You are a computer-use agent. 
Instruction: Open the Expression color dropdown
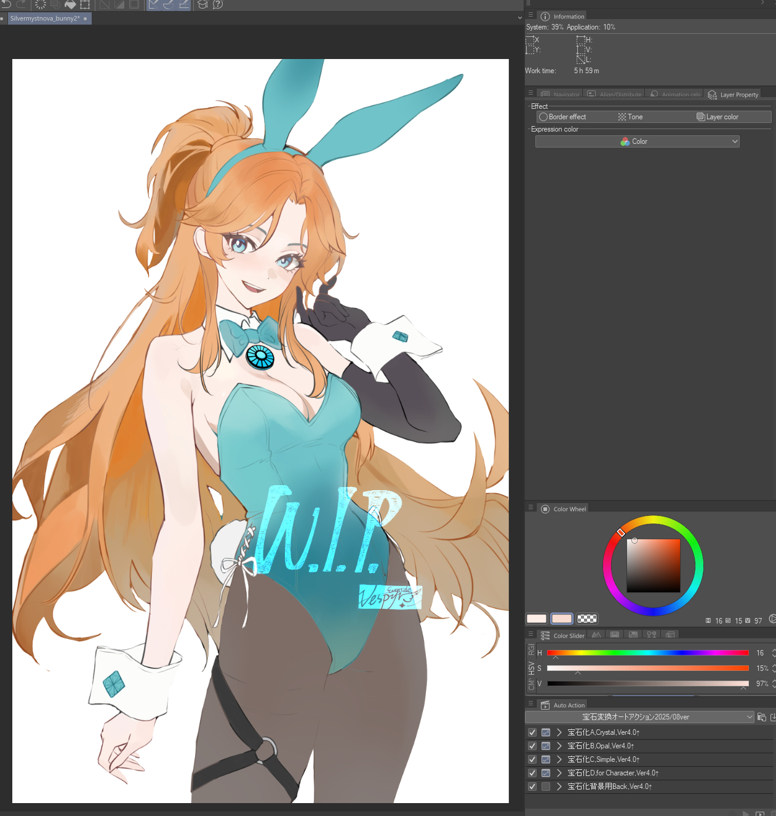637,141
